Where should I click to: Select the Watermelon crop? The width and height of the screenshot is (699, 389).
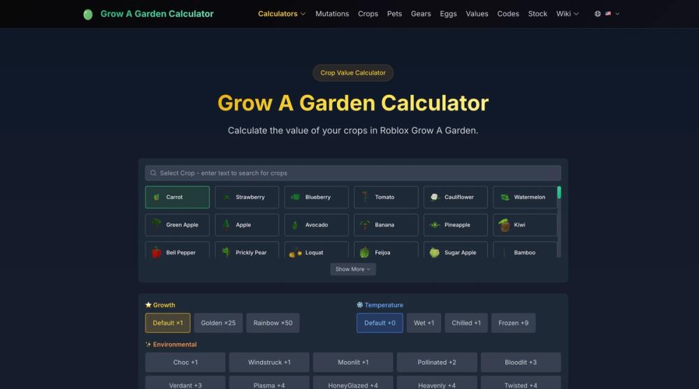(525, 197)
